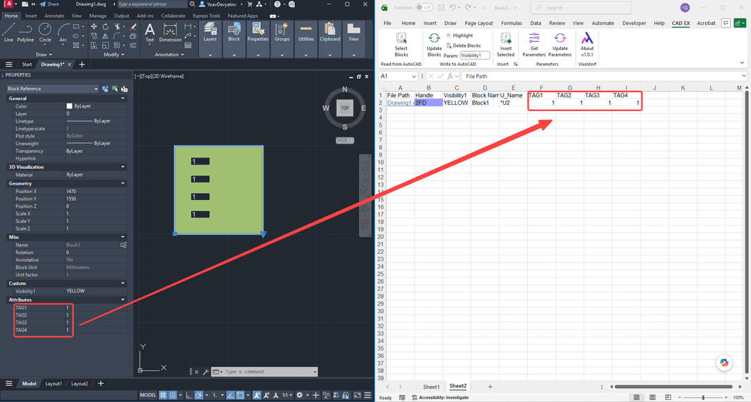Click the command line customize wrench icon
This screenshot has height=402, width=751.
(x=205, y=371)
